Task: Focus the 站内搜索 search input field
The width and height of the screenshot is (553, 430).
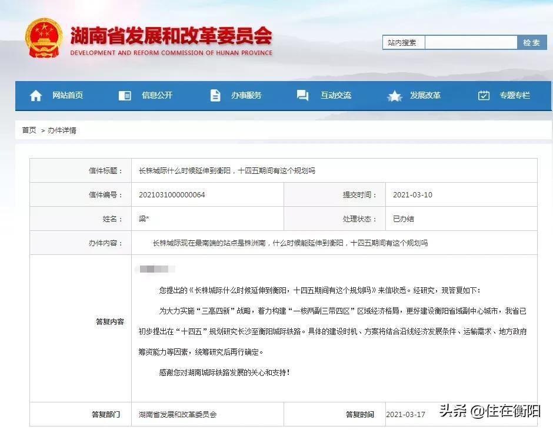Action: [x=471, y=43]
